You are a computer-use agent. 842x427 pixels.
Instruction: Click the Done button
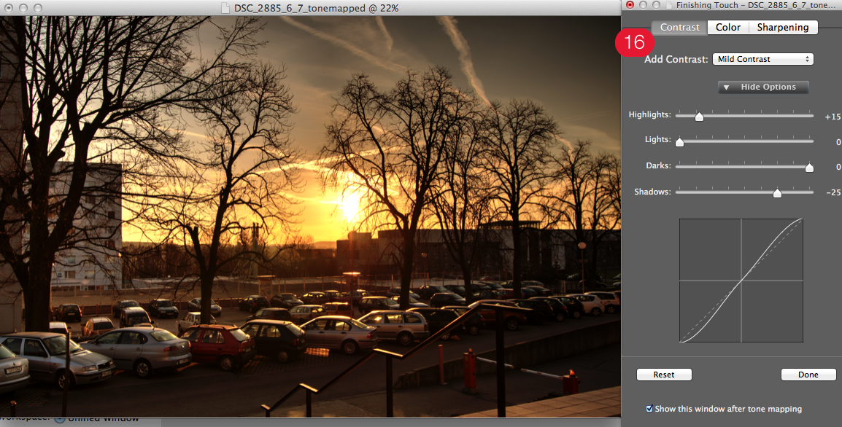pos(808,375)
